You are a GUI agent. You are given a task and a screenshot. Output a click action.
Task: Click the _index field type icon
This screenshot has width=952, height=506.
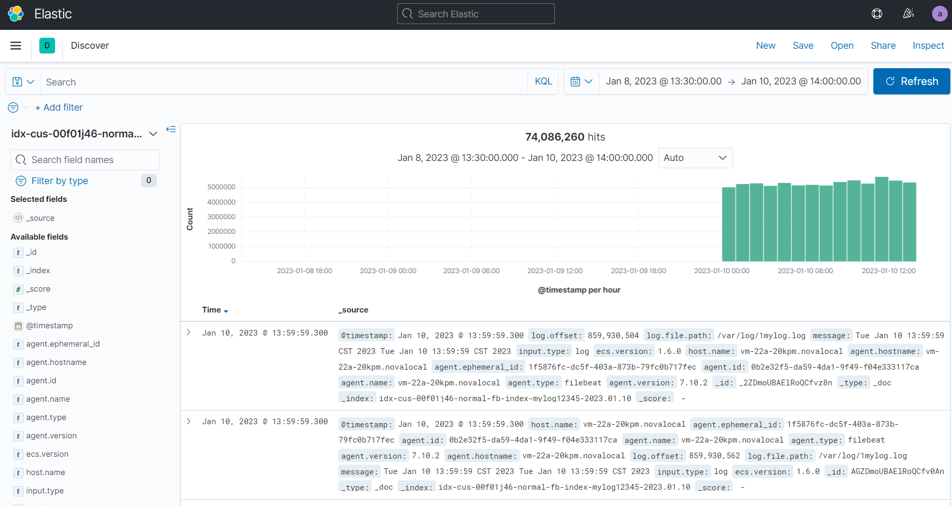(x=18, y=271)
